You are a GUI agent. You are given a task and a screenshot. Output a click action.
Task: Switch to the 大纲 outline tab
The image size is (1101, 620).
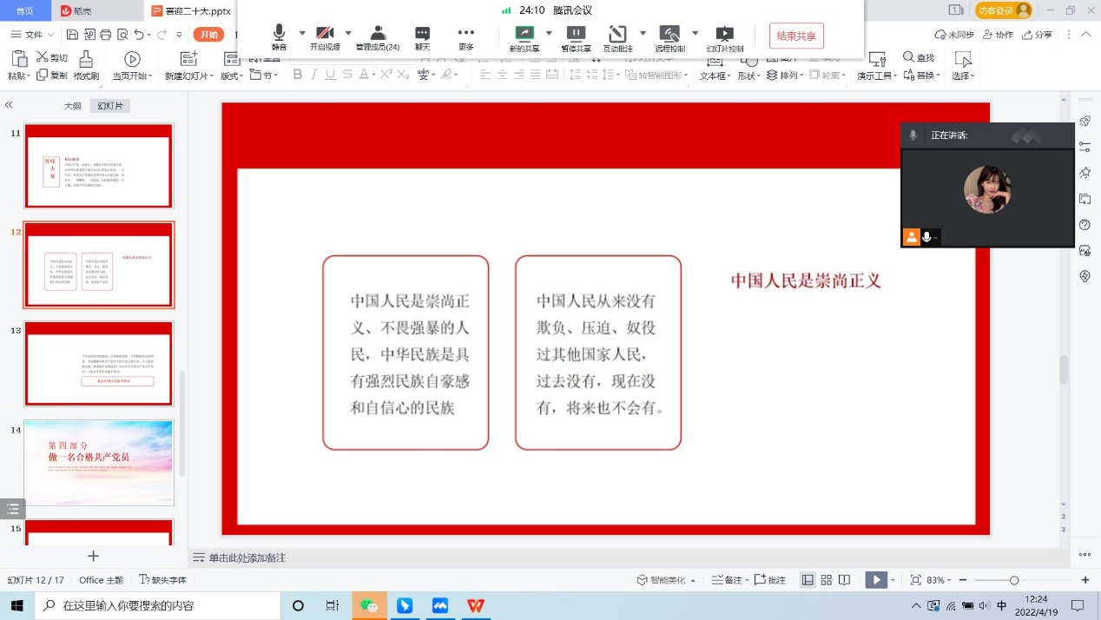72,106
